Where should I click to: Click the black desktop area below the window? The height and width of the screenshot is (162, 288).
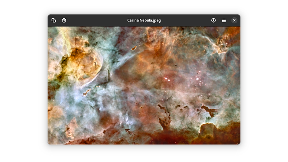pos(144,153)
